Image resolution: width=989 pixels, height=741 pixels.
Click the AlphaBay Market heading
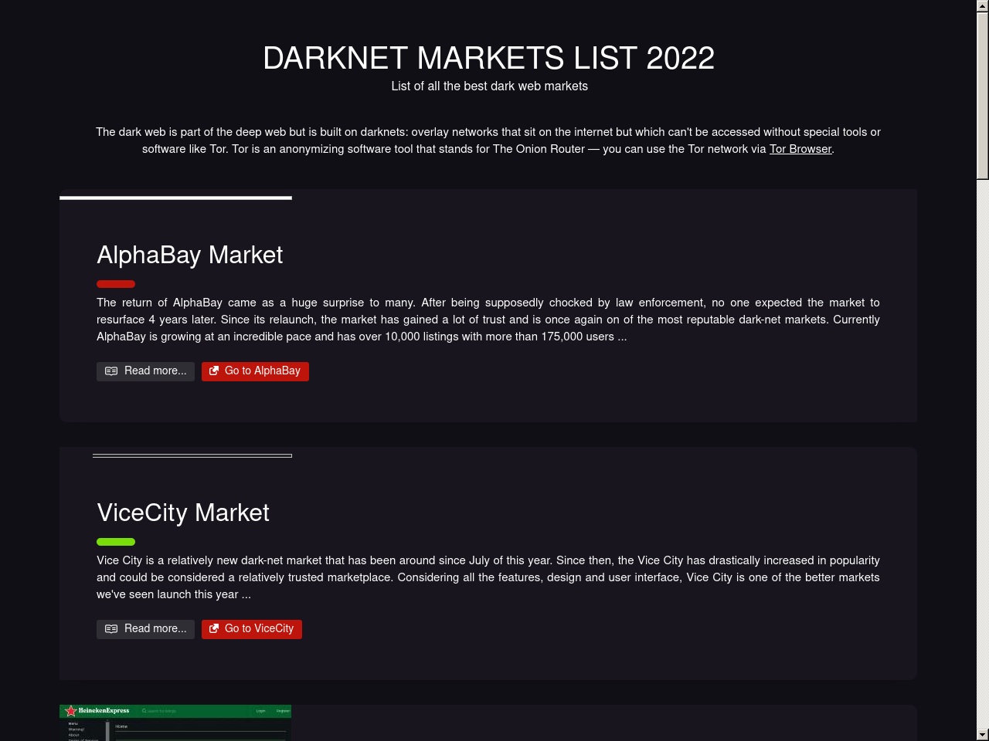point(189,255)
